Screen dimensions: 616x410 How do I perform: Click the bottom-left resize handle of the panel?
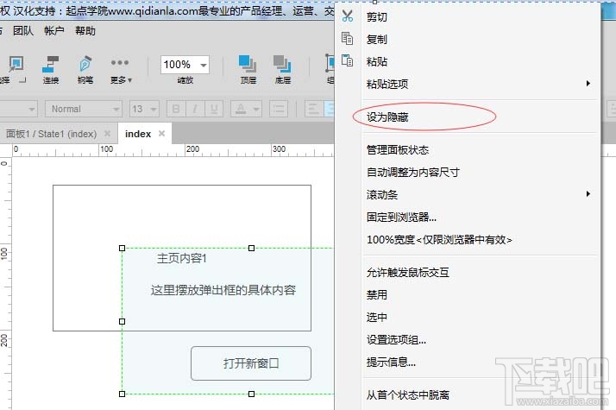[x=123, y=394]
